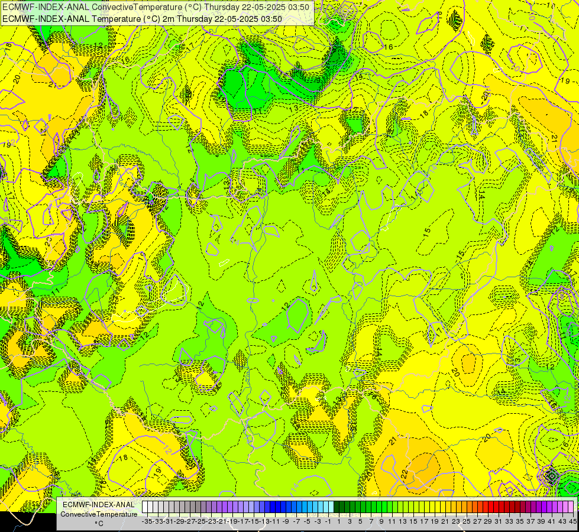This screenshot has width=579, height=532.
Task: Choose the orange legend swatch at 25
Action: pos(464,507)
